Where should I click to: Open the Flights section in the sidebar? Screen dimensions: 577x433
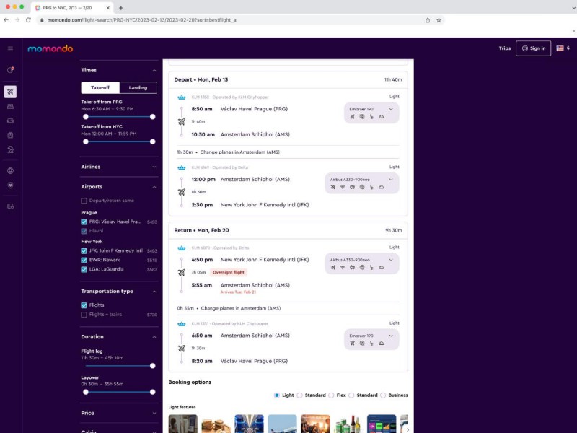pyautogui.click(x=10, y=92)
